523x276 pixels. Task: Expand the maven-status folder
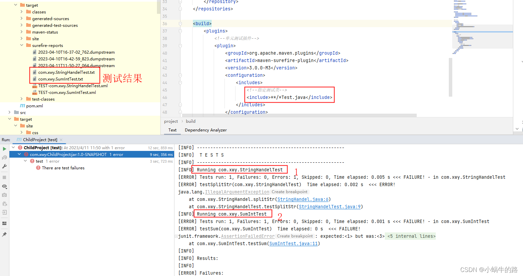tap(21, 32)
